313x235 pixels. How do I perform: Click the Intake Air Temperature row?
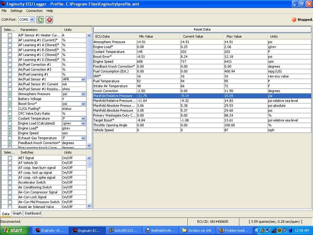pyautogui.click(x=202, y=86)
